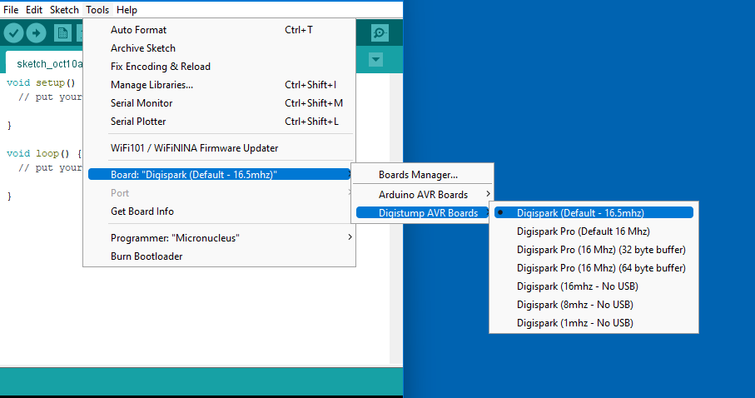This screenshot has width=755, height=398.
Task: Click the editor vertical scrollbar
Action: (x=395, y=219)
